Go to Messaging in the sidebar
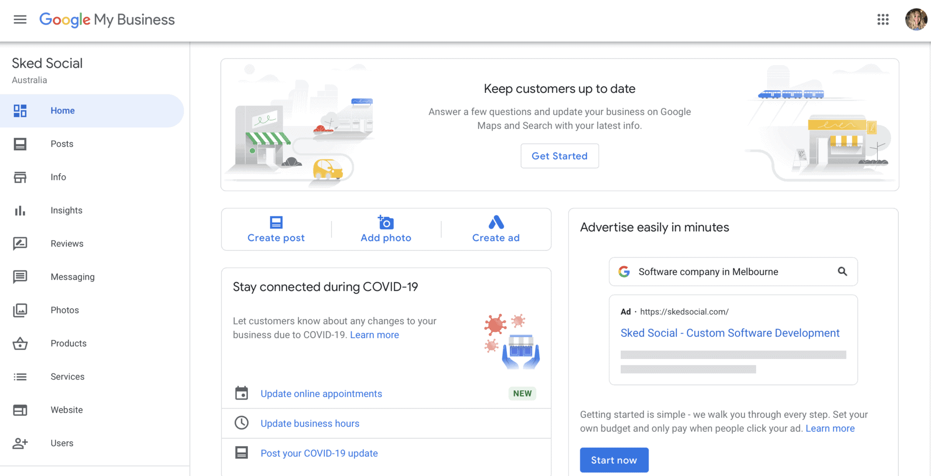This screenshot has height=476, width=931. point(72,277)
